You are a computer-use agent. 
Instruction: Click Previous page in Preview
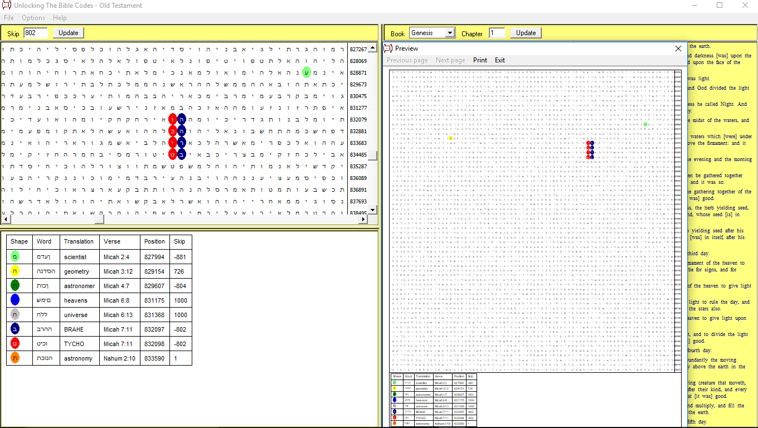[407, 60]
